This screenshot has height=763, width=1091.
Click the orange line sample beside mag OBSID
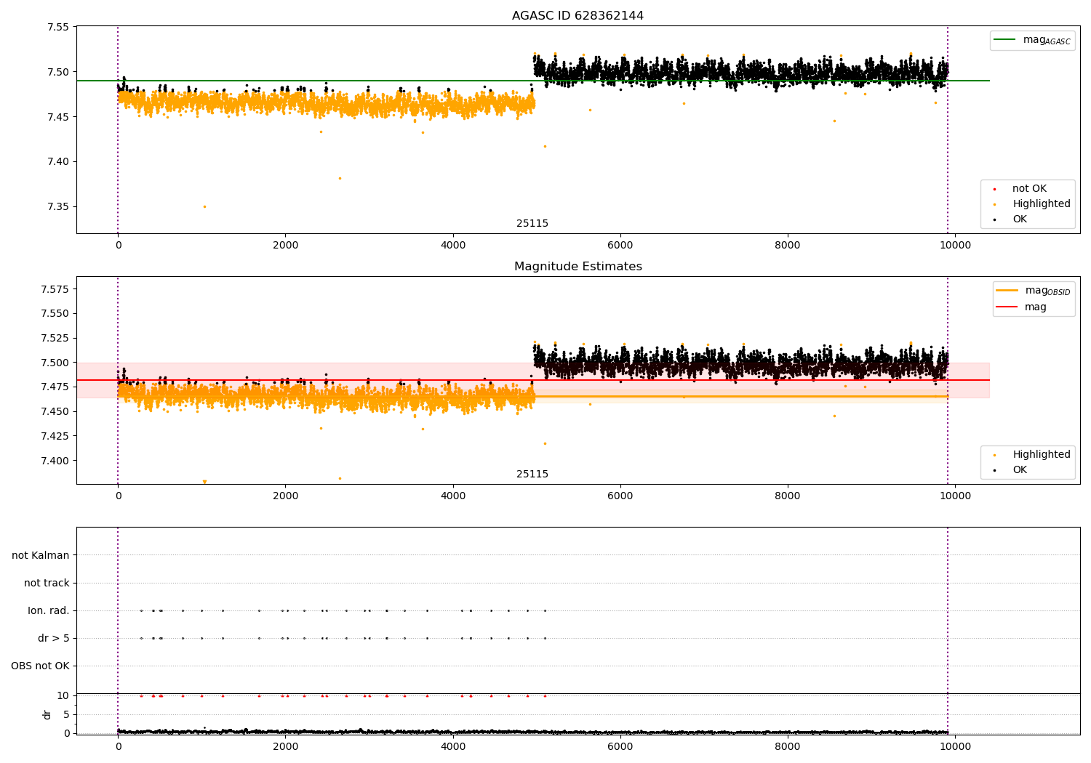pyautogui.click(x=1007, y=291)
